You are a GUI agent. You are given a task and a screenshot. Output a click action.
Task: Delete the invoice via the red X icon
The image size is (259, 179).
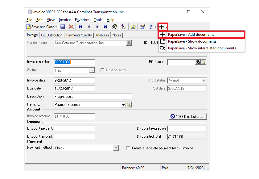(71, 27)
